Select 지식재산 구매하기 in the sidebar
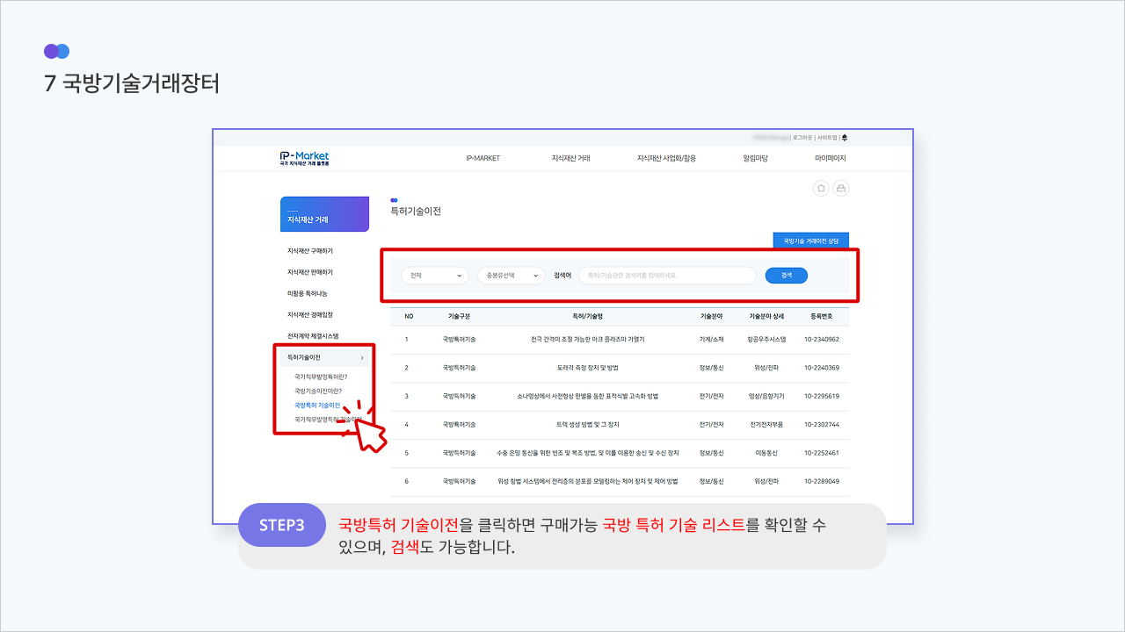The image size is (1125, 632). pos(310,251)
